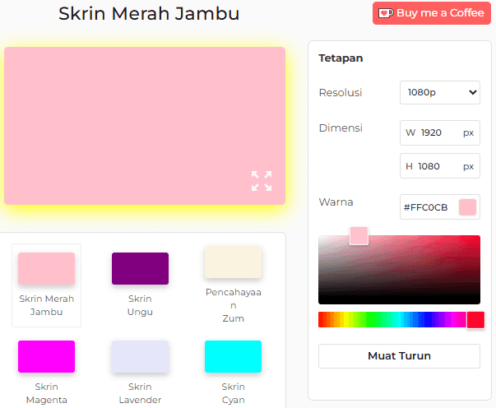Click the Muat Turun download button
The height and width of the screenshot is (408, 496).
(399, 356)
